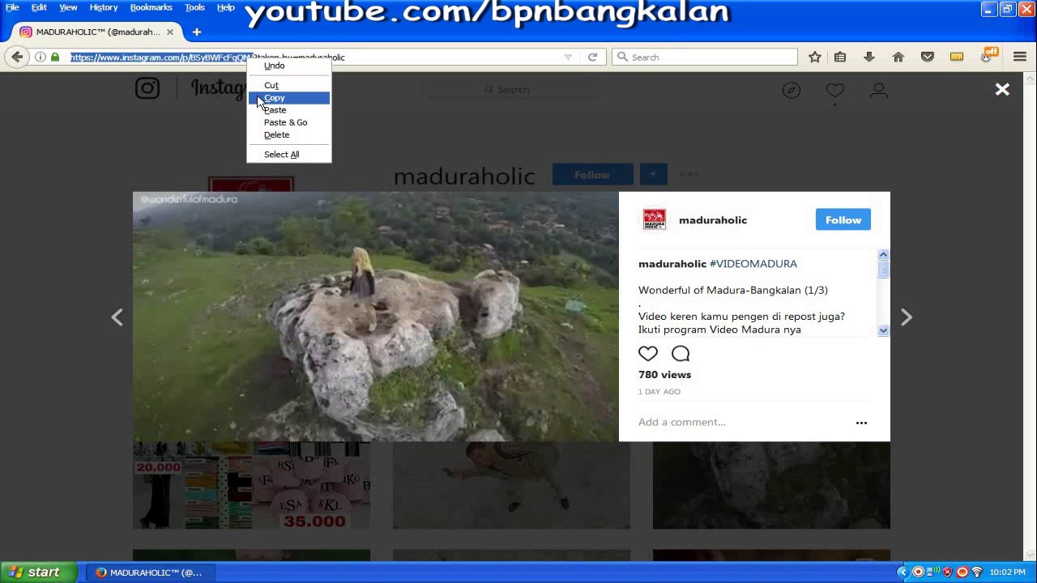Open Instagram activity heart icon
The height and width of the screenshot is (583, 1037).
click(x=835, y=91)
